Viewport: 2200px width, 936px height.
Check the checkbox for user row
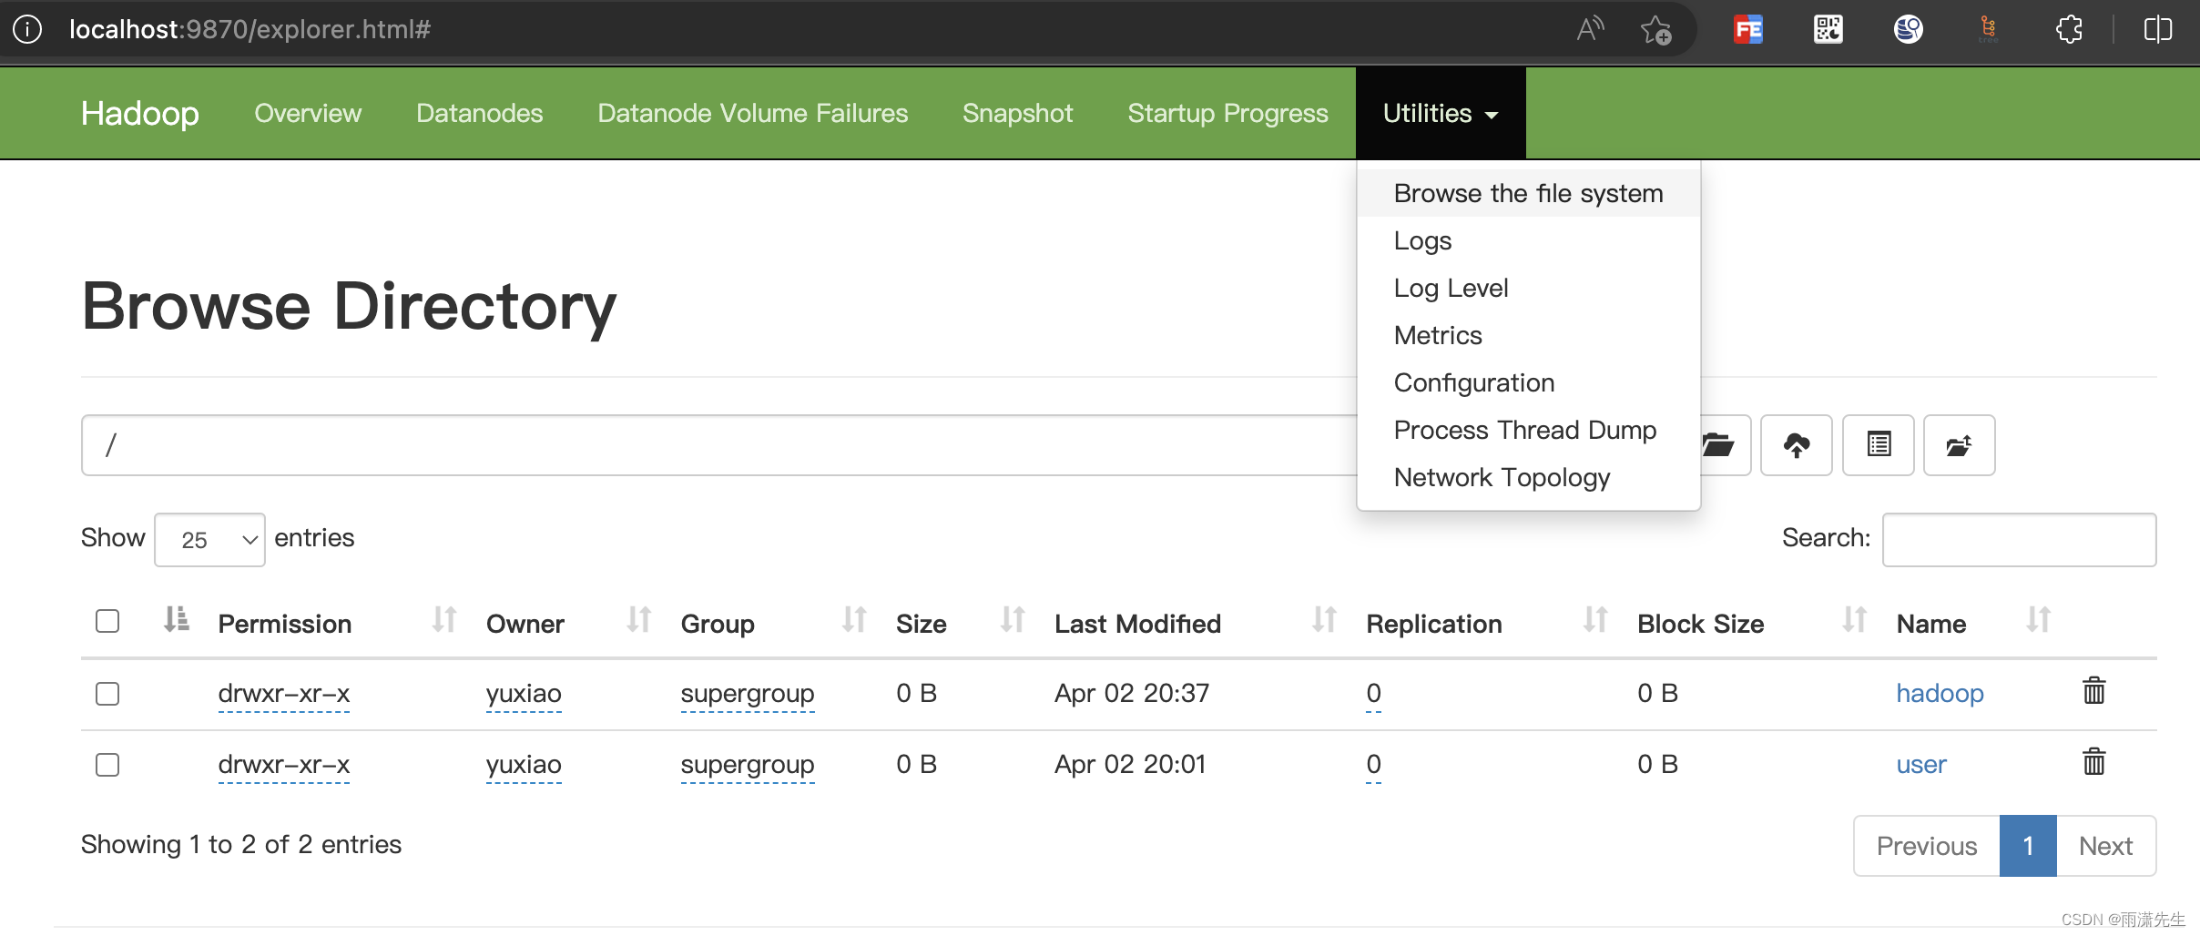[x=107, y=765]
